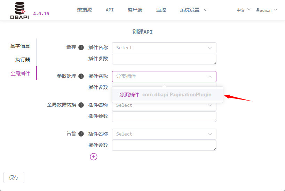
Task: Open the API menu item
Action: click(x=110, y=10)
